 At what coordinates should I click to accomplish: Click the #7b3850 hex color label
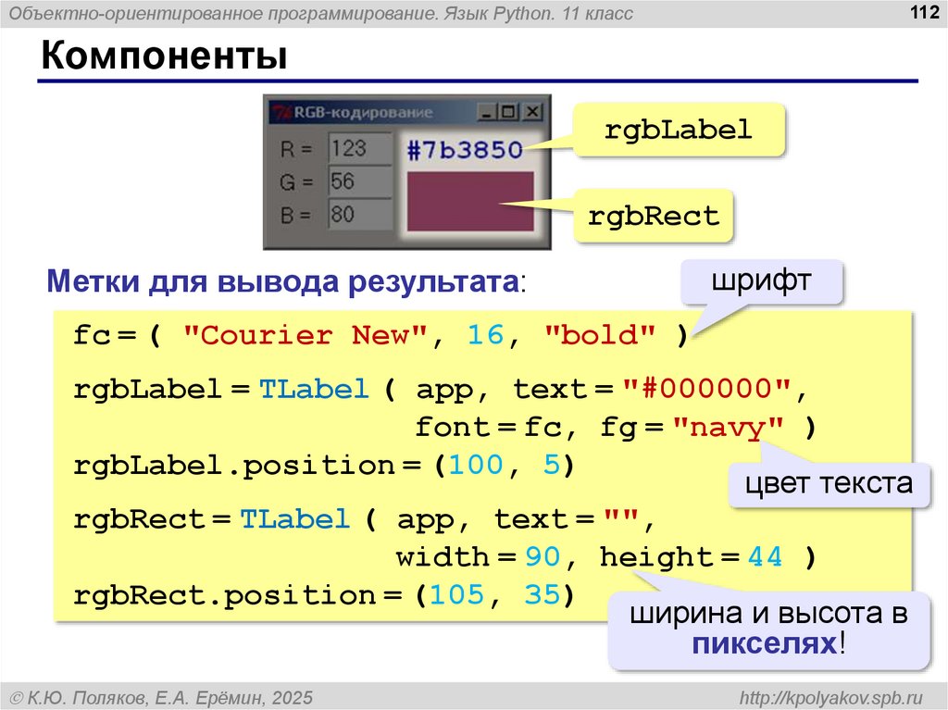click(465, 150)
